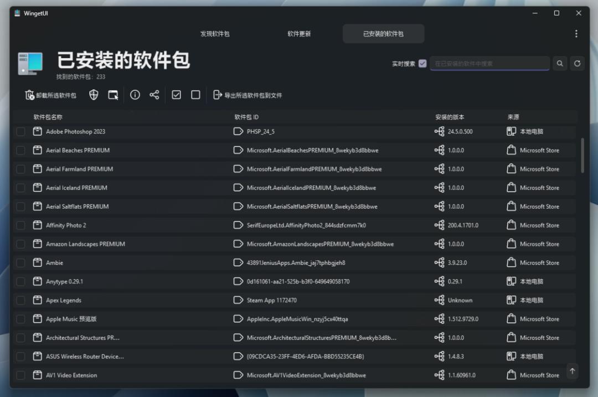The width and height of the screenshot is (598, 397).
Task: Click the interactive uninstall window icon
Action: [113, 95]
